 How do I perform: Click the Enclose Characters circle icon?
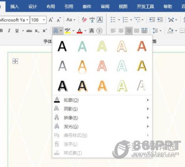(x=99, y=31)
